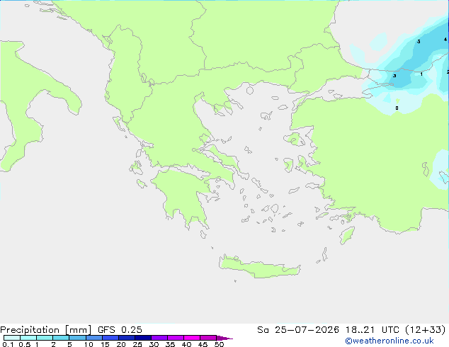This screenshot has height=347, width=449.
Task: Click the island of Crete on map
Action: pos(259,268)
